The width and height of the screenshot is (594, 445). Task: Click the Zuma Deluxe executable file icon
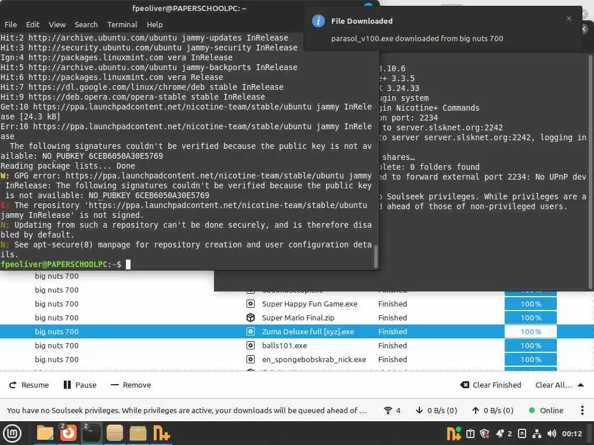click(x=251, y=331)
